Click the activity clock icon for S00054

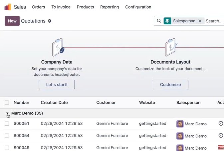tap(221, 135)
